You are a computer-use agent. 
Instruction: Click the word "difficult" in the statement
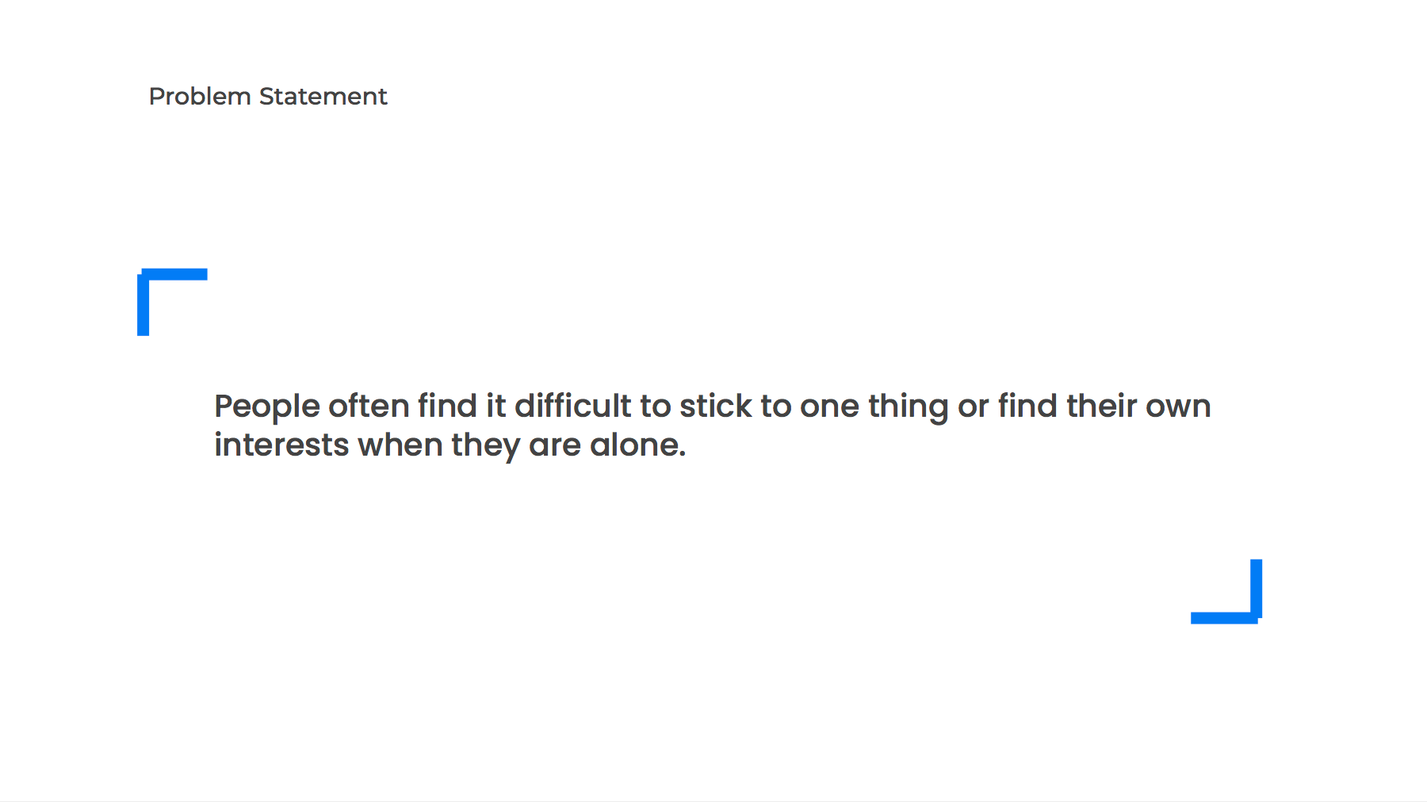pos(572,406)
